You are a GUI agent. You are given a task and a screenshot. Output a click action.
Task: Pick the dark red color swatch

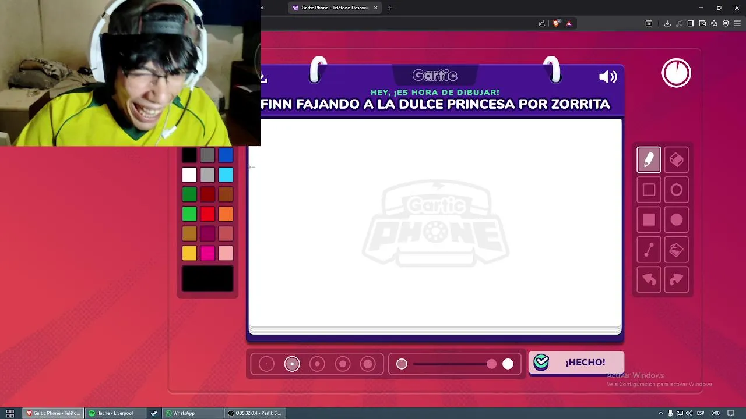pos(207,194)
